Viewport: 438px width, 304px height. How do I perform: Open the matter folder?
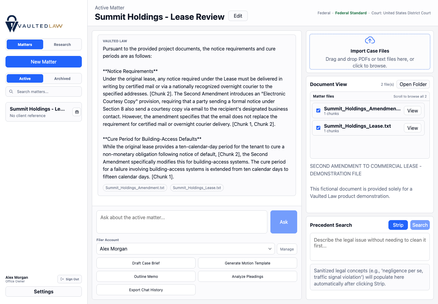413,84
